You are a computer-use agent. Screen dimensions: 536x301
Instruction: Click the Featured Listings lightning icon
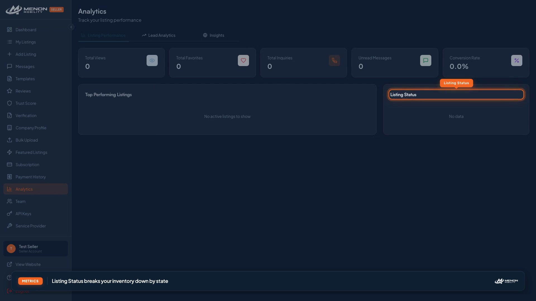click(x=9, y=152)
